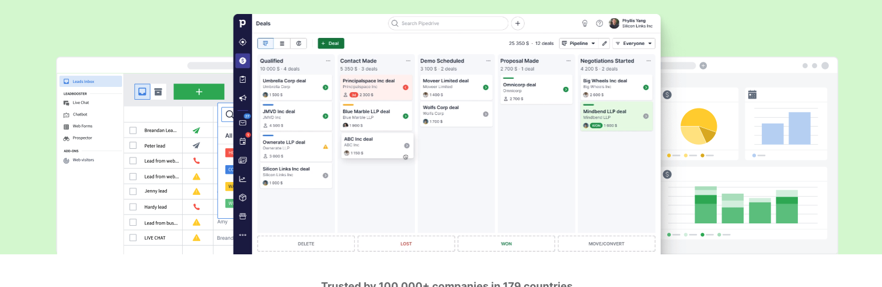Image resolution: width=882 pixels, height=287 pixels.
Task: Click the Pipedrive logo in the sidebar
Action: 242,23
